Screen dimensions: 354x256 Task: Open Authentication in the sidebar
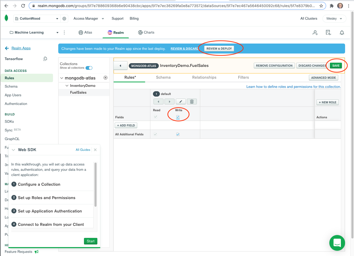pos(16,104)
